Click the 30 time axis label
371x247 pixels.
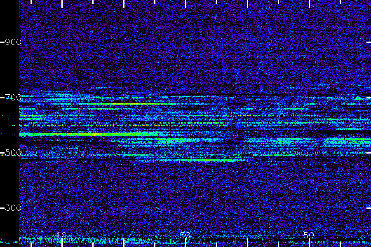[x=185, y=235]
